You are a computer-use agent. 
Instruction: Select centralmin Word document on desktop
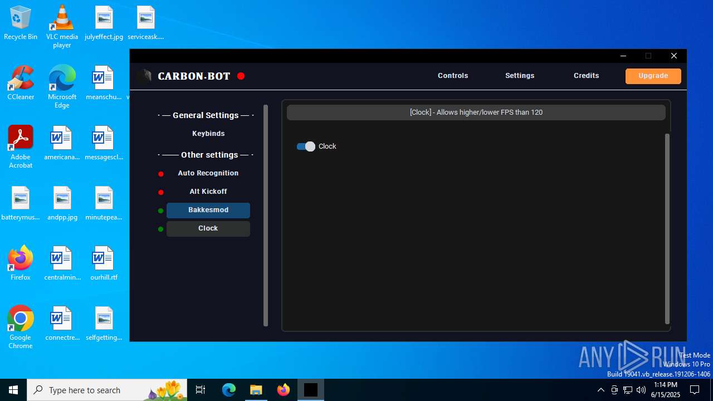tap(62, 264)
